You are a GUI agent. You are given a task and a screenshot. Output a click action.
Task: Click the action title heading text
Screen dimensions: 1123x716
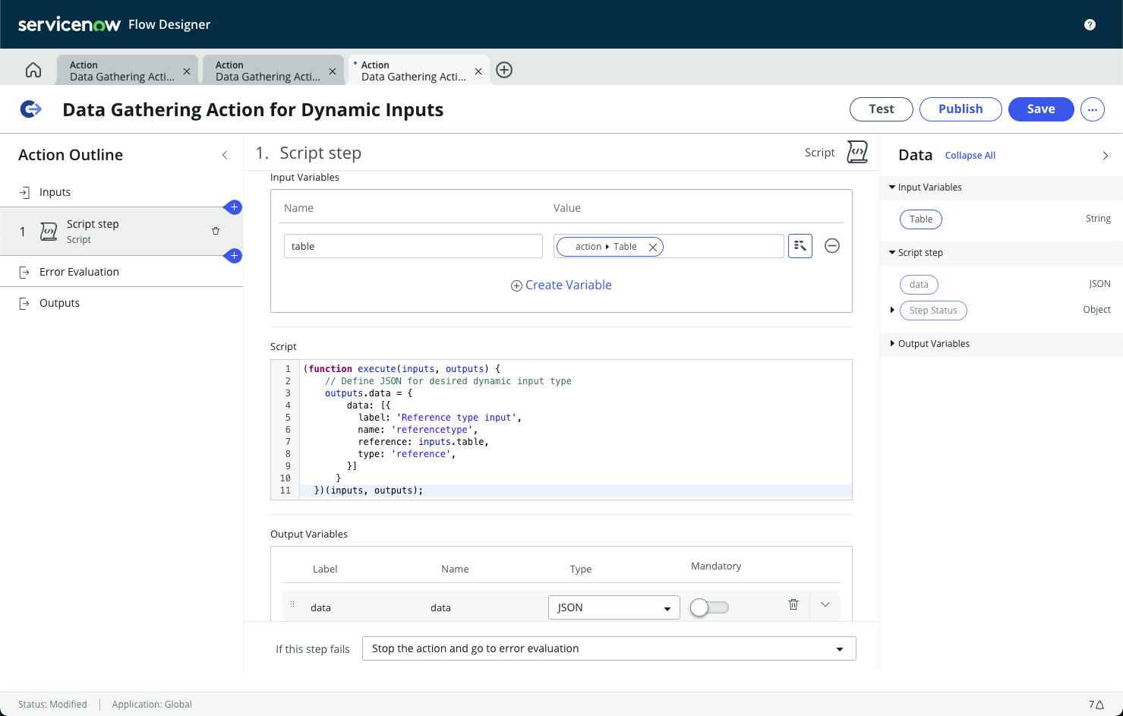pos(253,110)
